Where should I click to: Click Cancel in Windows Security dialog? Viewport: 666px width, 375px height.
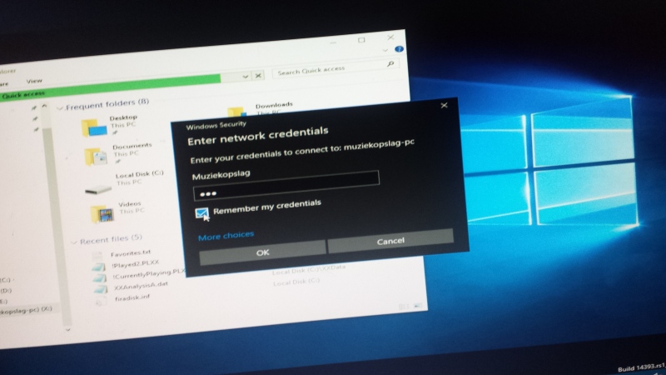pyautogui.click(x=390, y=242)
